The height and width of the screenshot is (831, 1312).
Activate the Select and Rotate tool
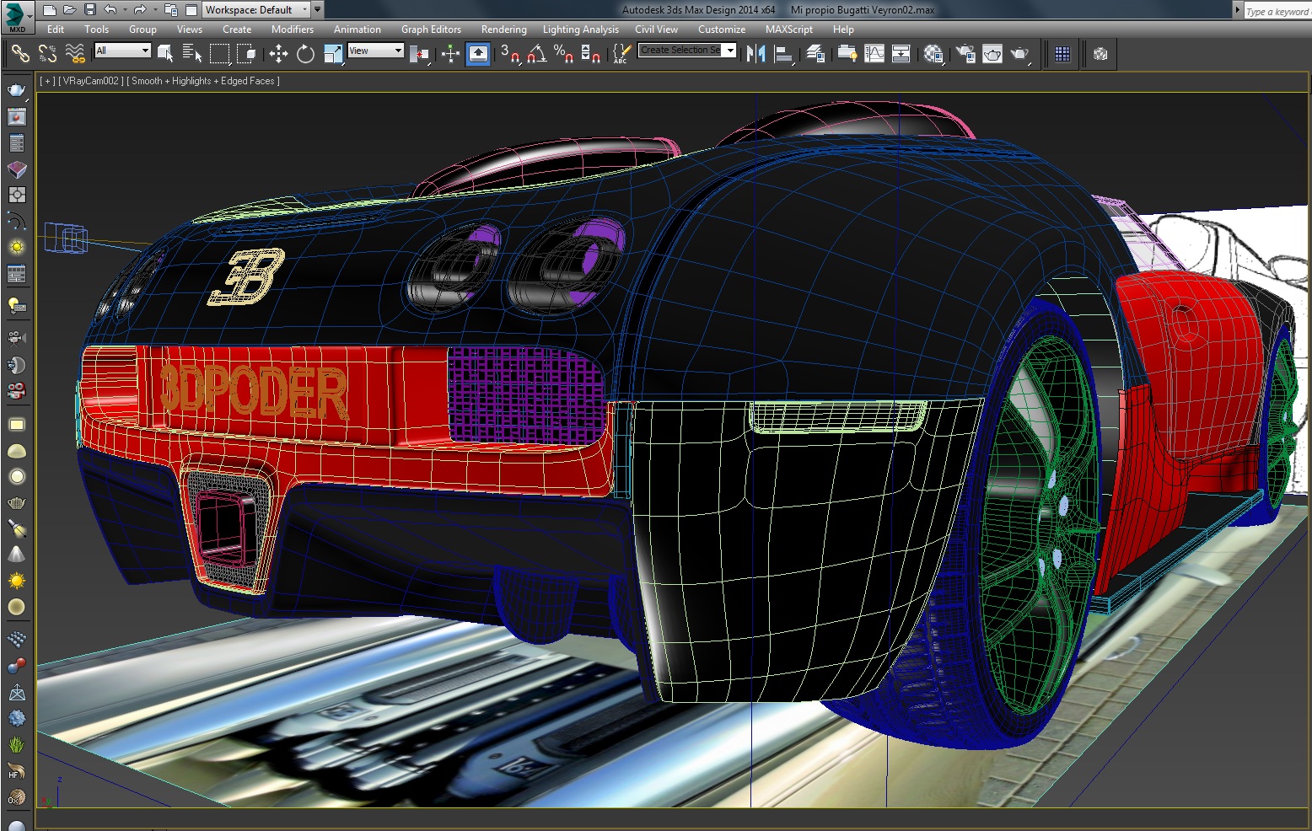(x=305, y=54)
